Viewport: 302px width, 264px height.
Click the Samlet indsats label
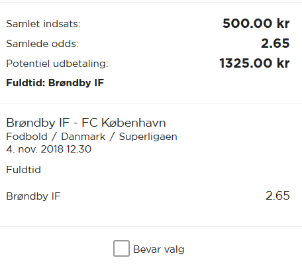click(x=43, y=24)
